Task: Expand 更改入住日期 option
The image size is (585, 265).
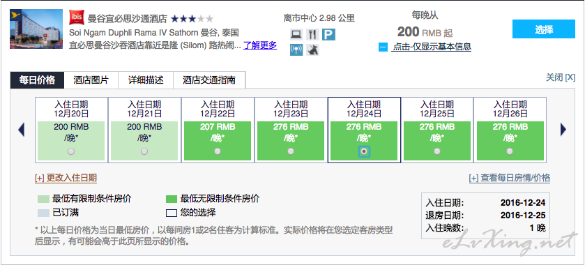Action: [x=66, y=178]
